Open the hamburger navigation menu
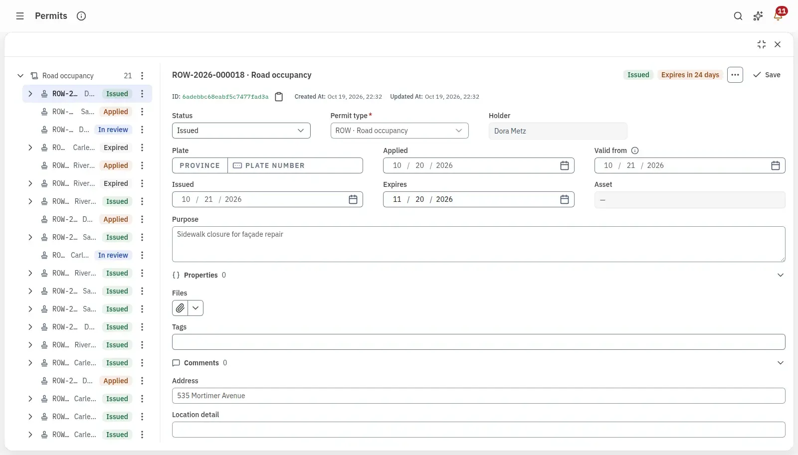Viewport: 798px width, 455px height. click(20, 16)
